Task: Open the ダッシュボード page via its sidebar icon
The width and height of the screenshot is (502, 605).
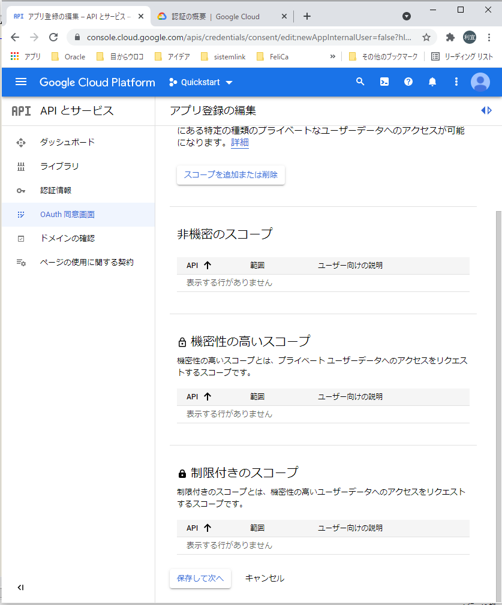Action: pyautogui.click(x=20, y=142)
